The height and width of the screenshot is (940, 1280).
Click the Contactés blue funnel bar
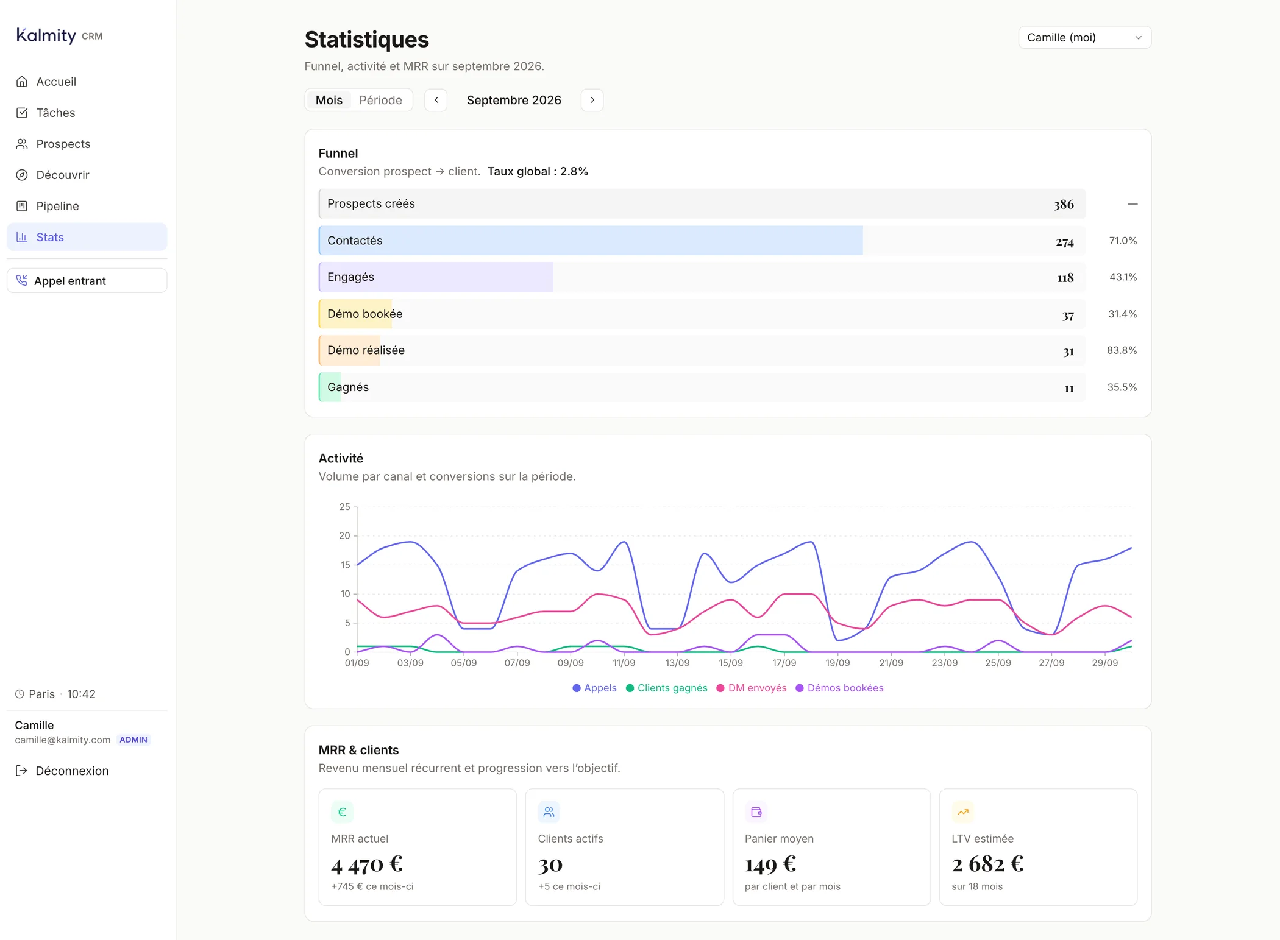click(591, 241)
